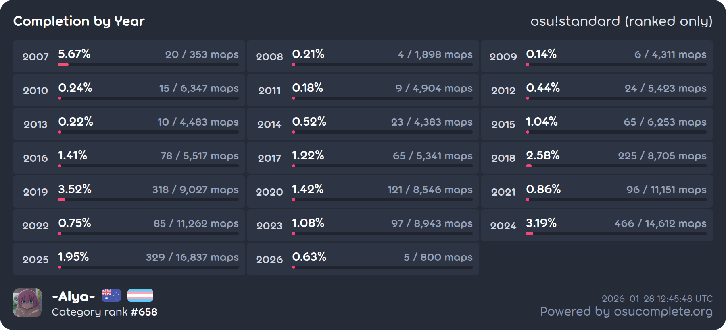Click the 2019 completion progress bar
The height and width of the screenshot is (330, 726).
[148, 200]
